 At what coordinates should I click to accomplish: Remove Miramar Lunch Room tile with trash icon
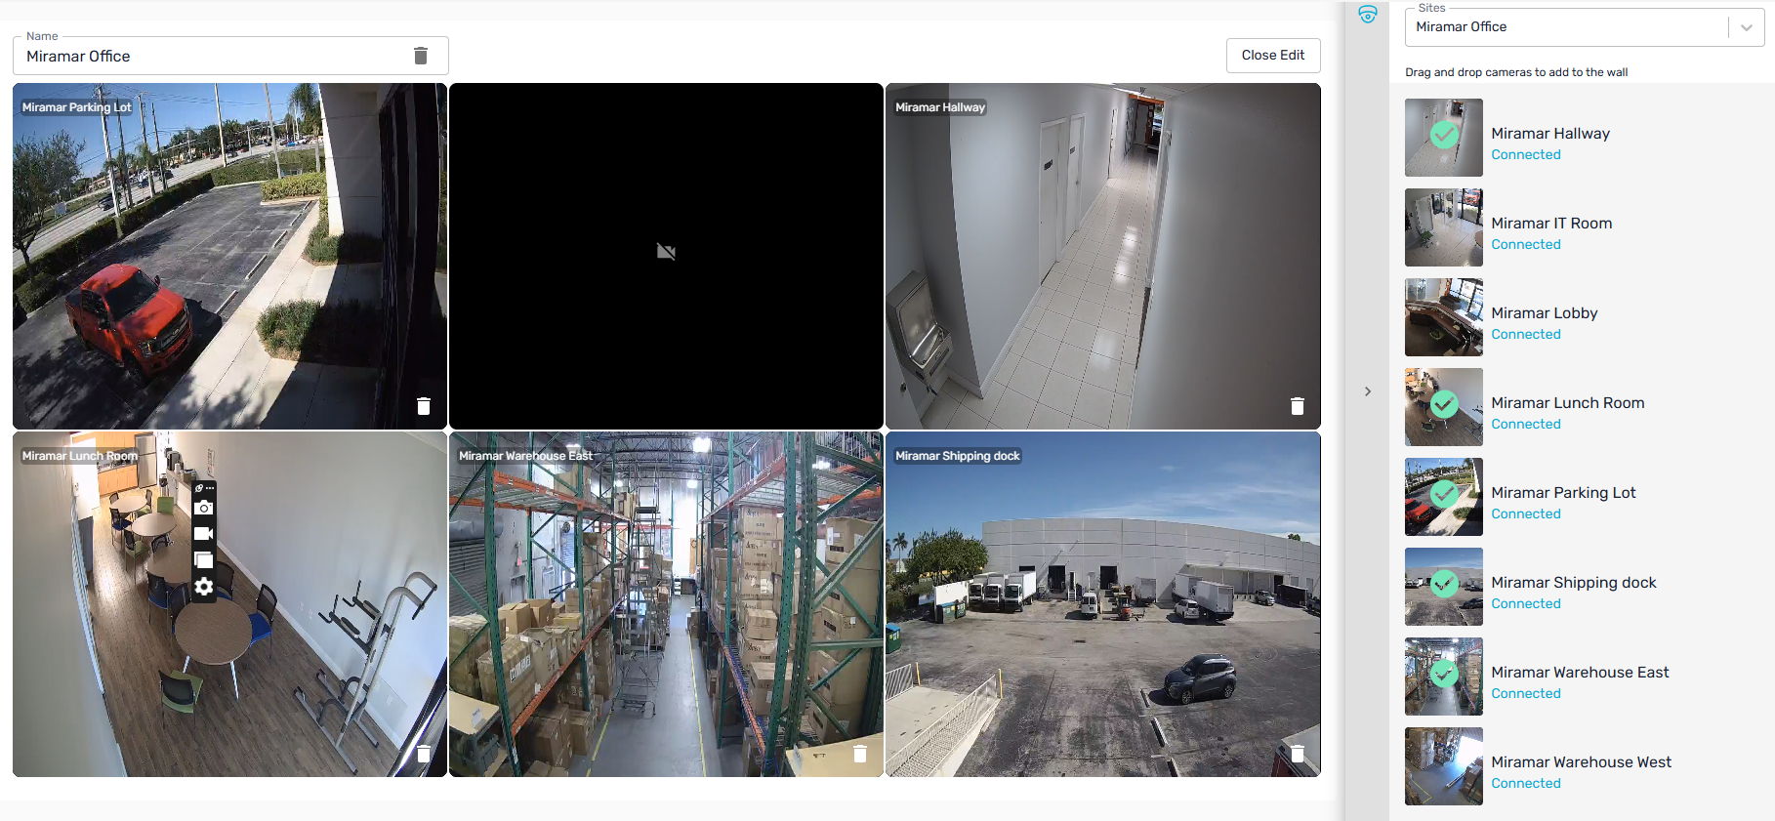tap(424, 754)
